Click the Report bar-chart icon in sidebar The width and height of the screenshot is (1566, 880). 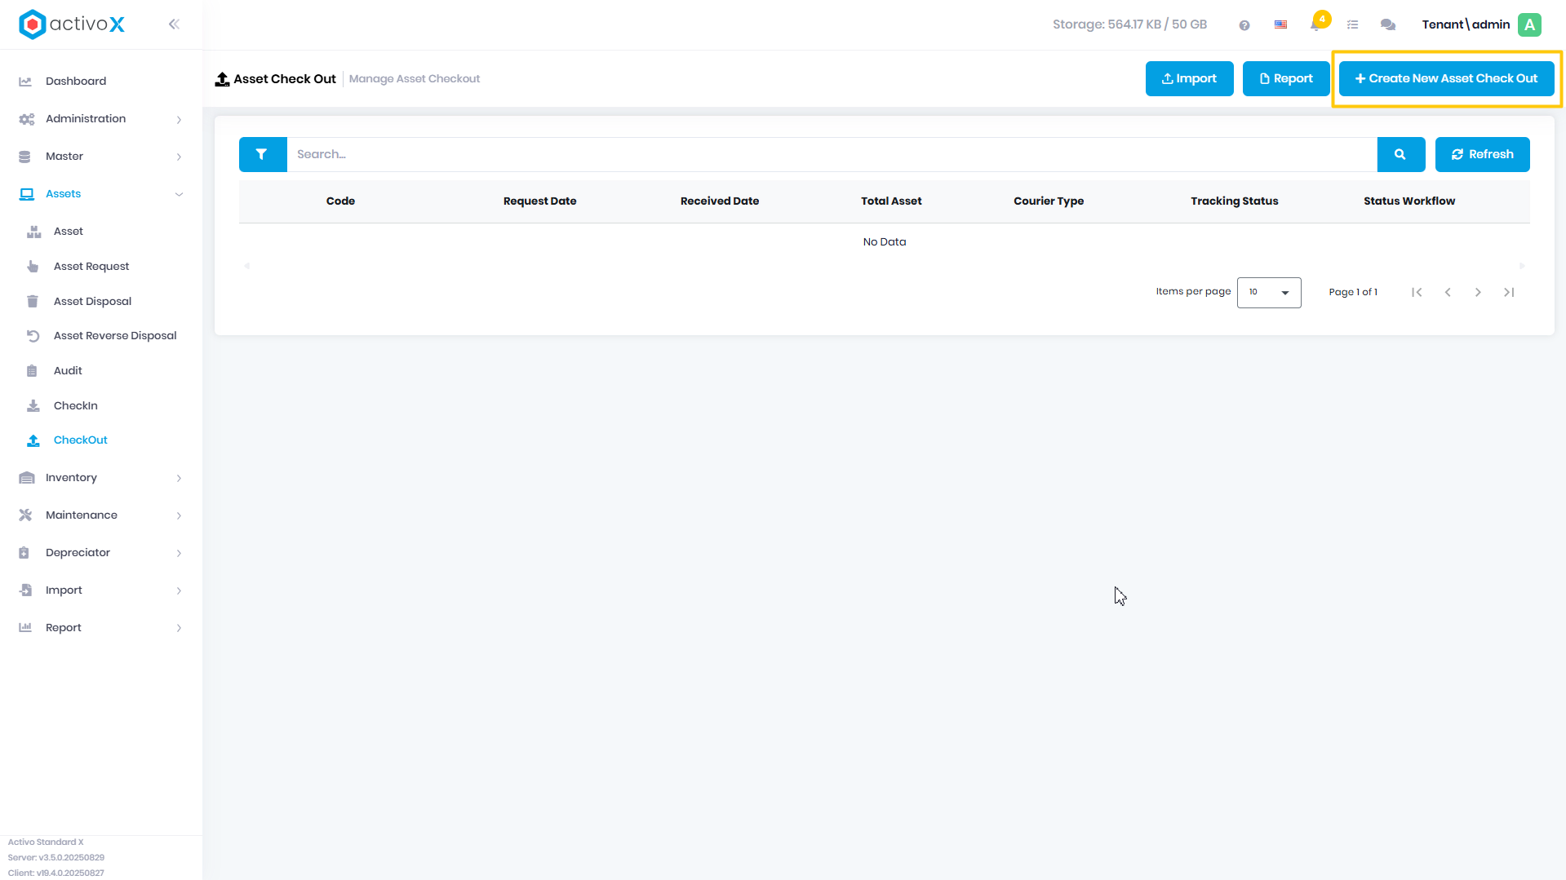pos(25,628)
